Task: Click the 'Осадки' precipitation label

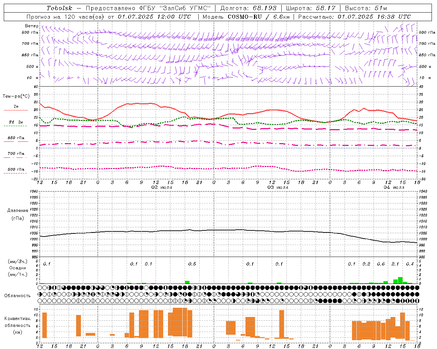Action: click(17, 268)
